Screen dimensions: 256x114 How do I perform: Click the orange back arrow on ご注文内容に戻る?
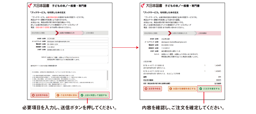[58, 95]
